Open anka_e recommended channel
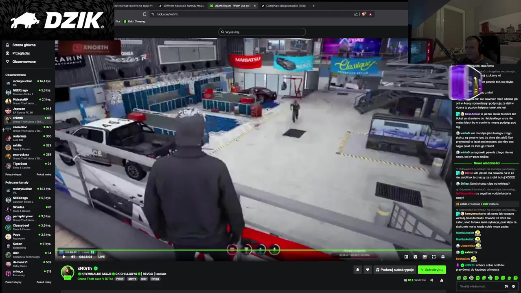Viewport: 521px width, 293px height. pyautogui.click(x=28, y=273)
